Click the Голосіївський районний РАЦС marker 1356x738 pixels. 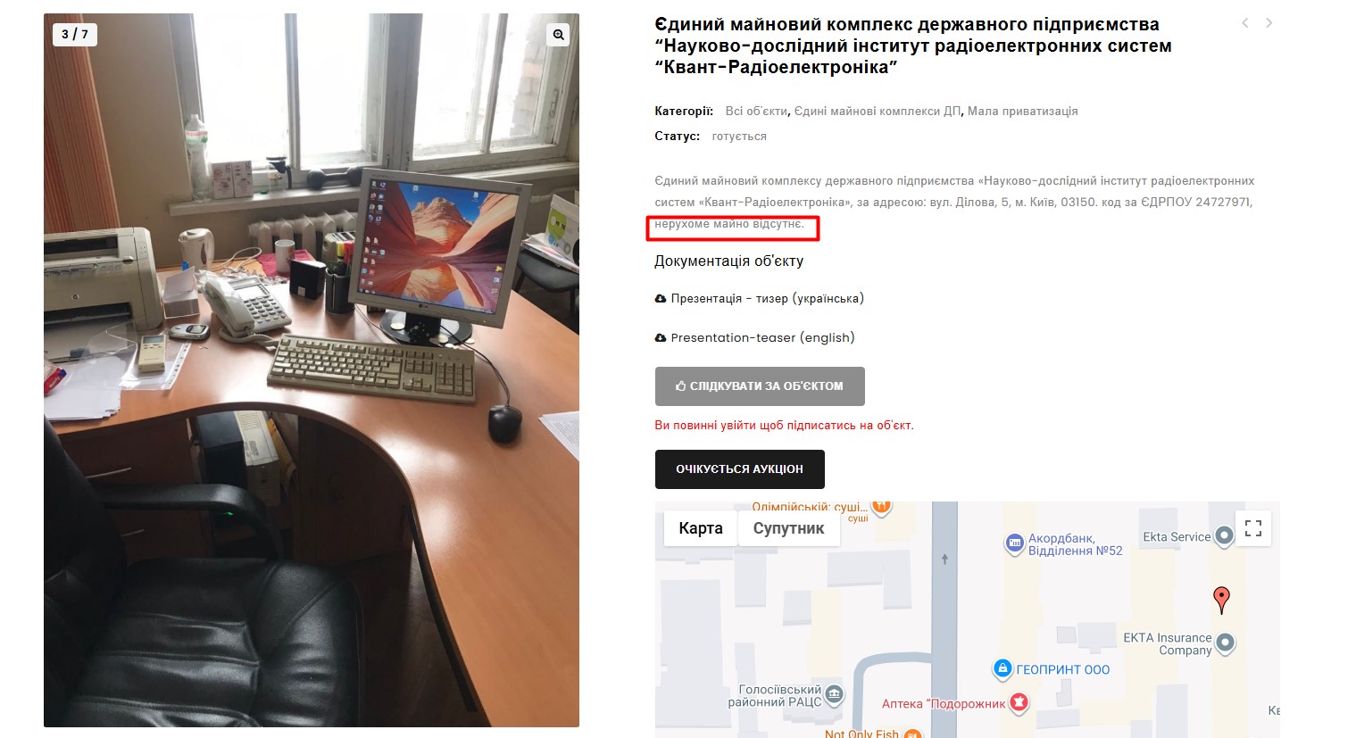pos(834,694)
